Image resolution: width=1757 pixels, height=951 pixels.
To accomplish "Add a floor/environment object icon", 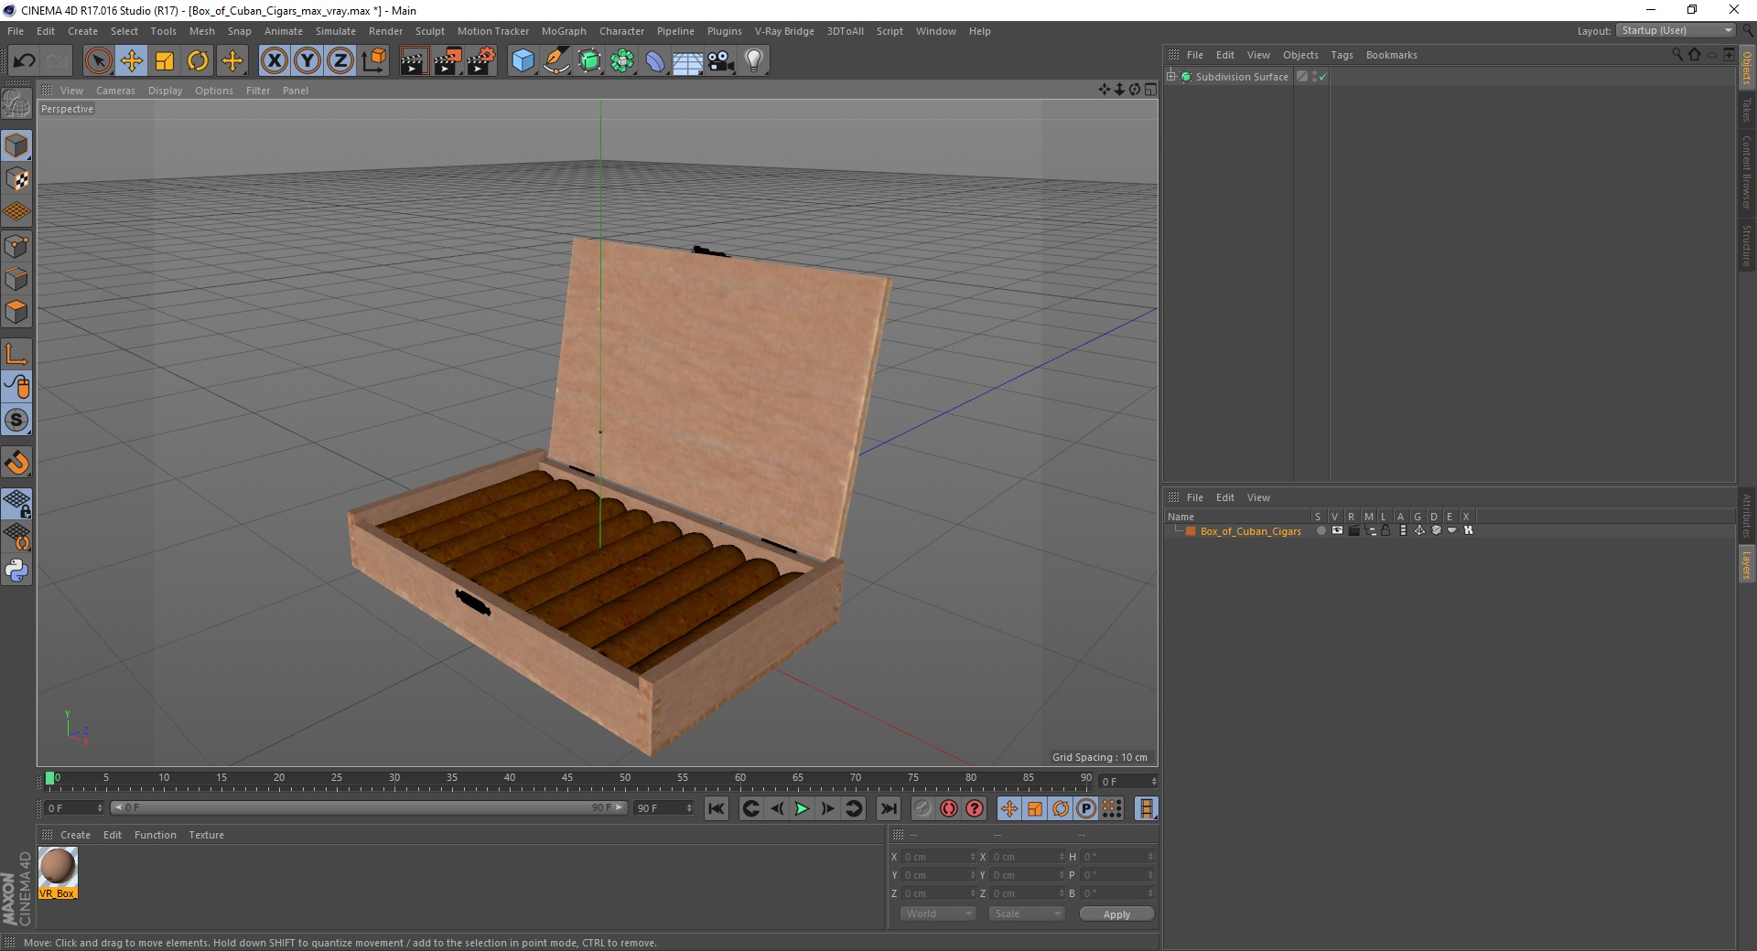I will pyautogui.click(x=688, y=61).
